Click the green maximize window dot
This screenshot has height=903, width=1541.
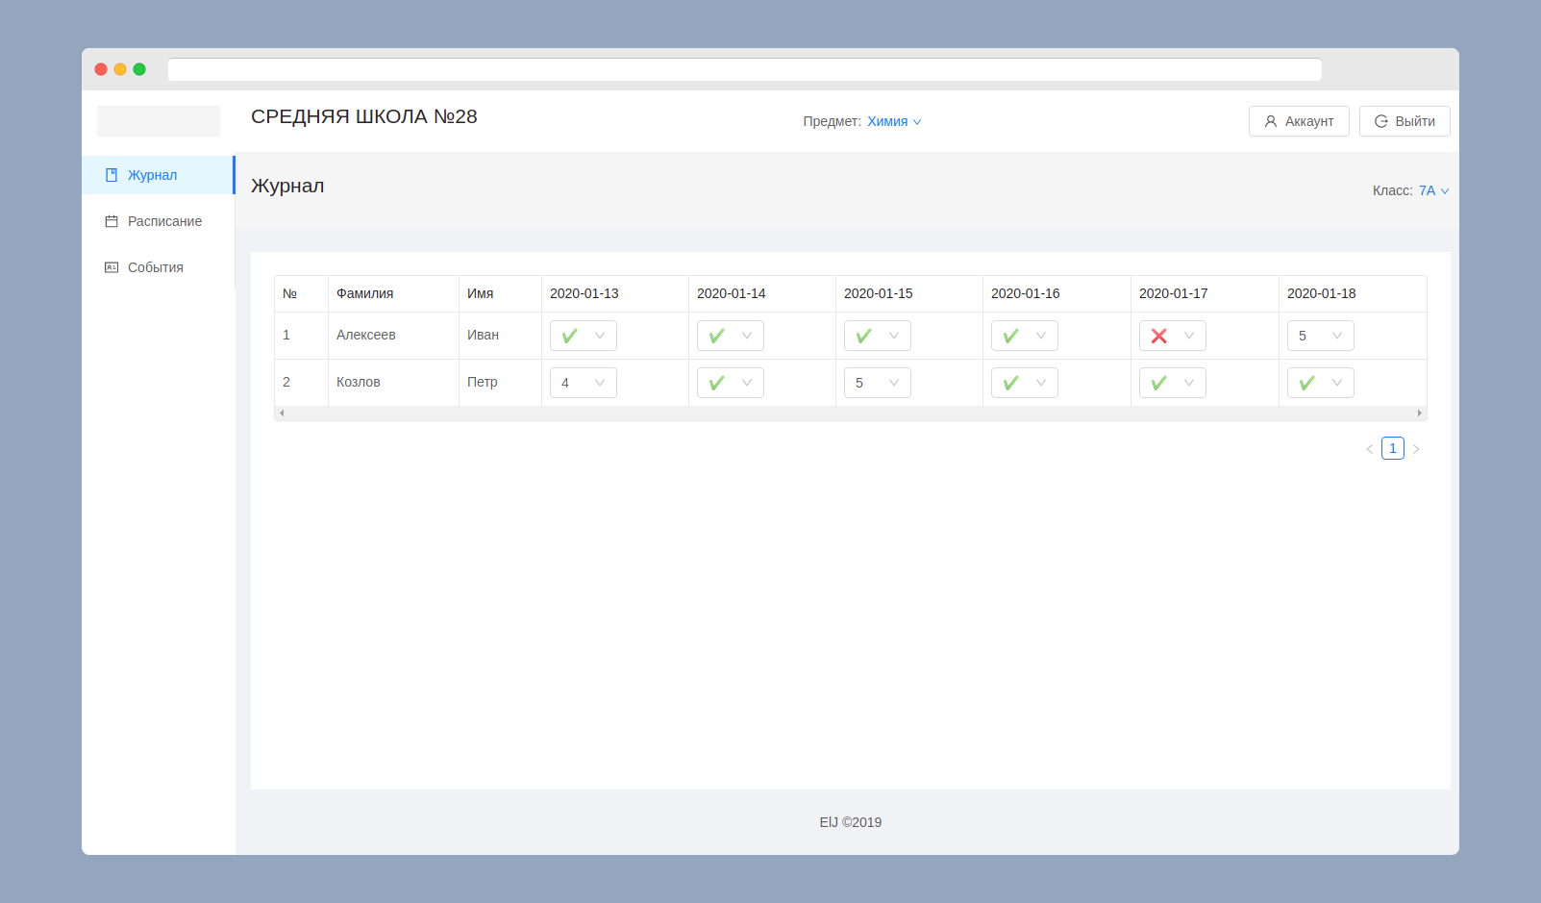(x=139, y=69)
